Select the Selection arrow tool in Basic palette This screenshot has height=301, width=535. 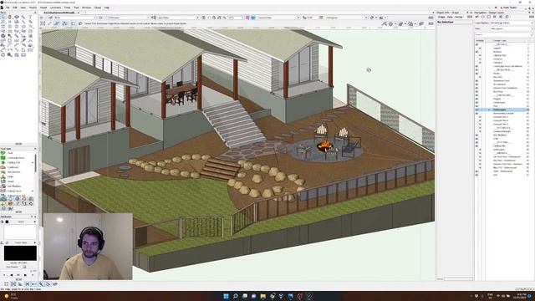tap(3, 17)
